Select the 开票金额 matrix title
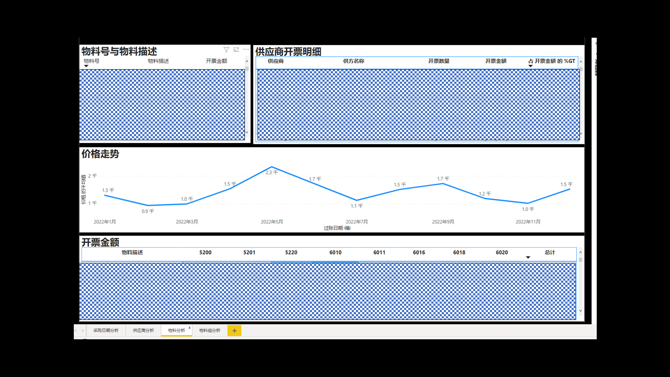The height and width of the screenshot is (377, 670). (100, 242)
